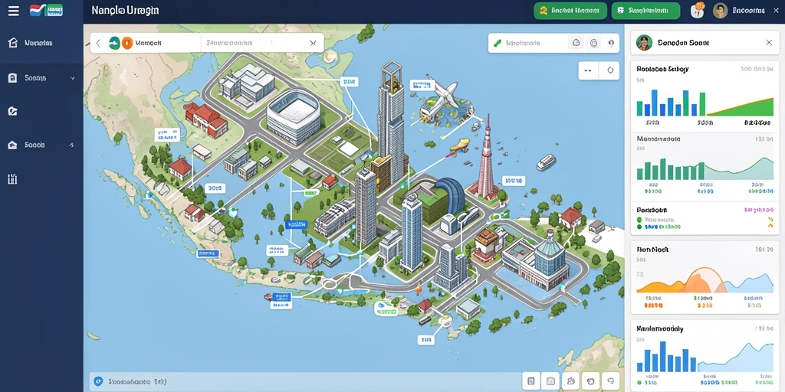Click the blue circle icon in bottom bar
The height and width of the screenshot is (392, 785).
tap(98, 381)
